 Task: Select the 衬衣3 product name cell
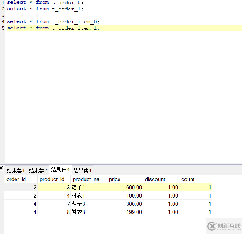[88, 212]
